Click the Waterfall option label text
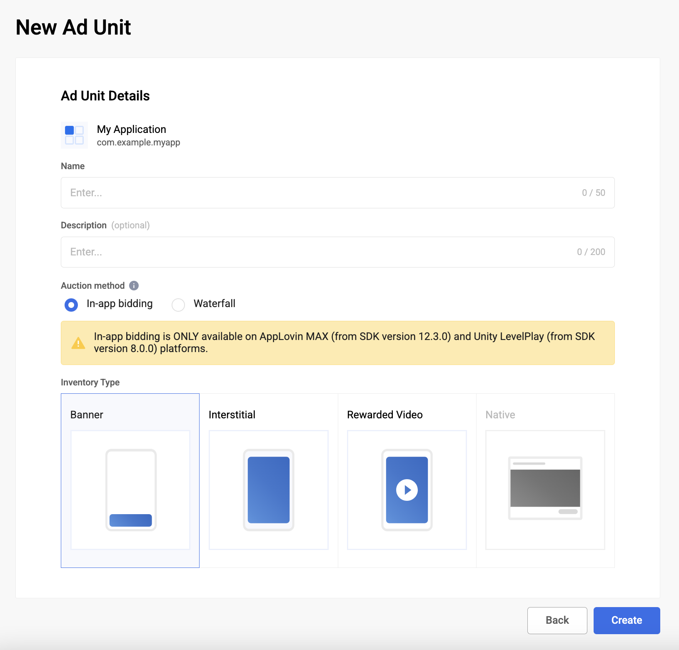 214,304
